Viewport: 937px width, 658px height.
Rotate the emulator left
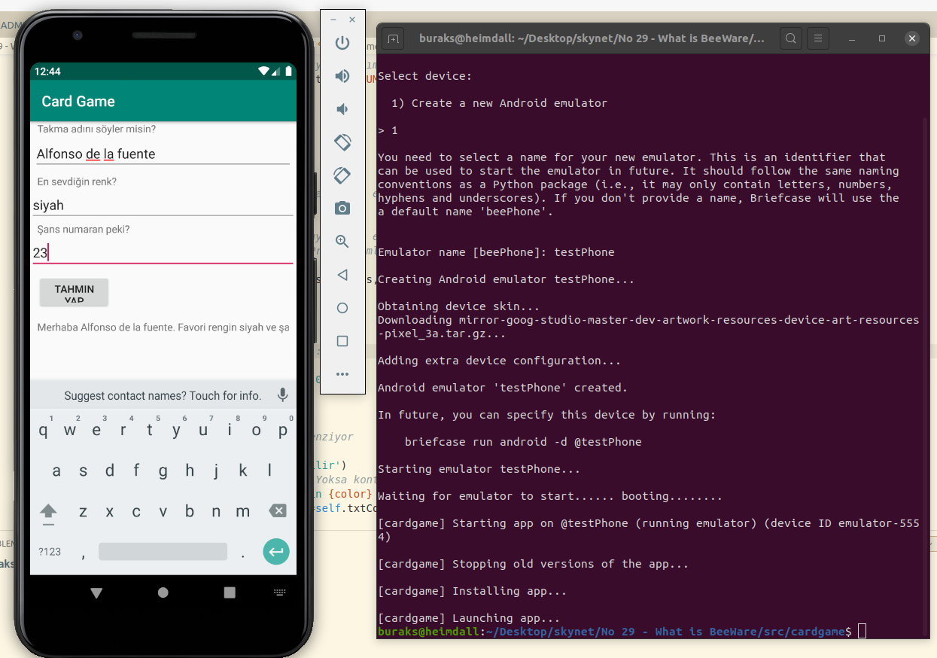pyautogui.click(x=342, y=142)
